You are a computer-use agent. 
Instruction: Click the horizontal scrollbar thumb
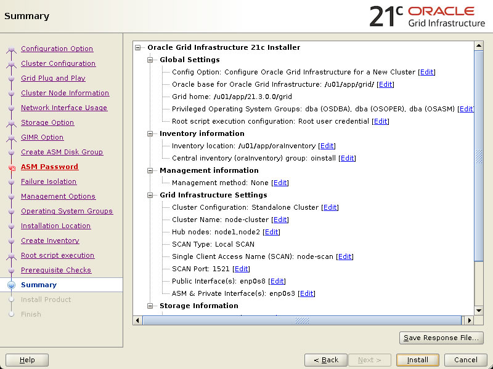[x=302, y=320]
